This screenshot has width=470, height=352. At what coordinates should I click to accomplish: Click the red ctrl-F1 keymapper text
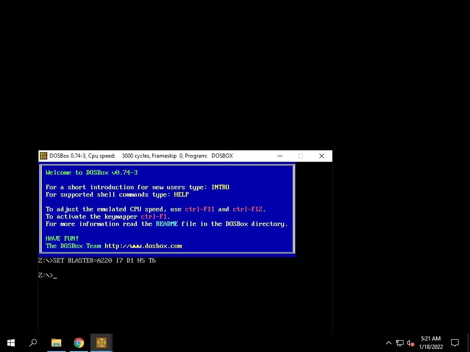[x=154, y=216]
